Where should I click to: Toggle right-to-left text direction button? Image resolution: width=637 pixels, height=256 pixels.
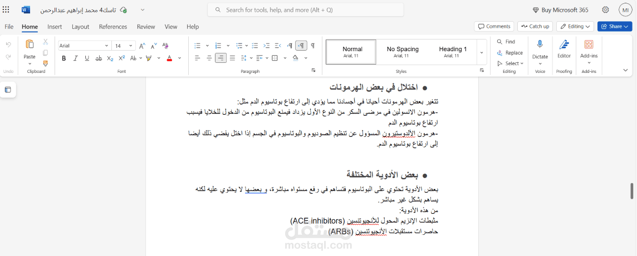point(301,46)
